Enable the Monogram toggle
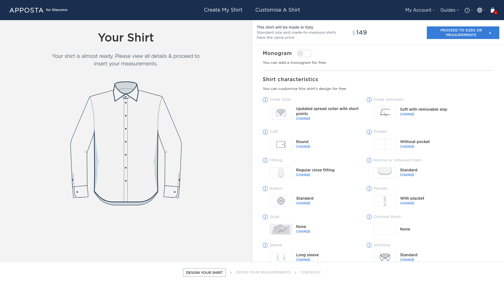Viewport: 504px width, 283px height. tap(304, 53)
